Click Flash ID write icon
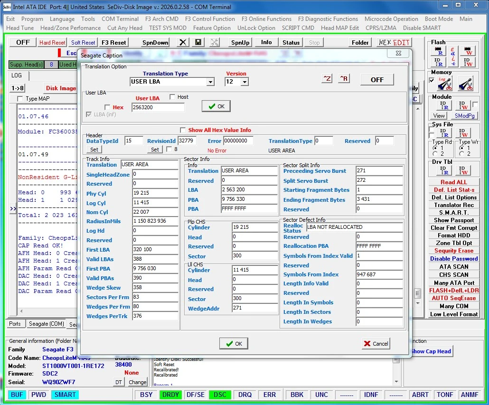This screenshot has height=405, width=489. click(x=468, y=62)
